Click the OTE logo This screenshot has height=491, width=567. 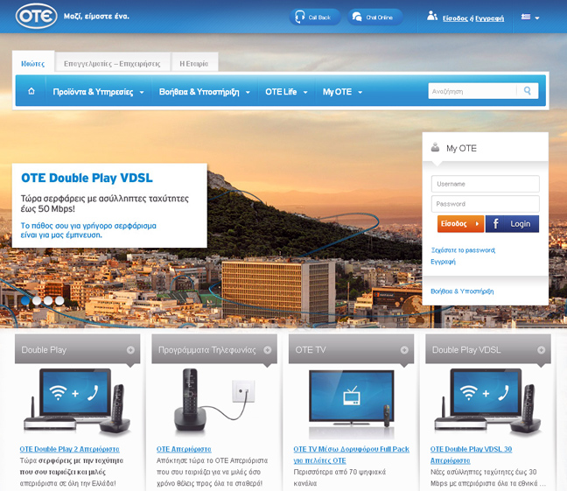(35, 17)
